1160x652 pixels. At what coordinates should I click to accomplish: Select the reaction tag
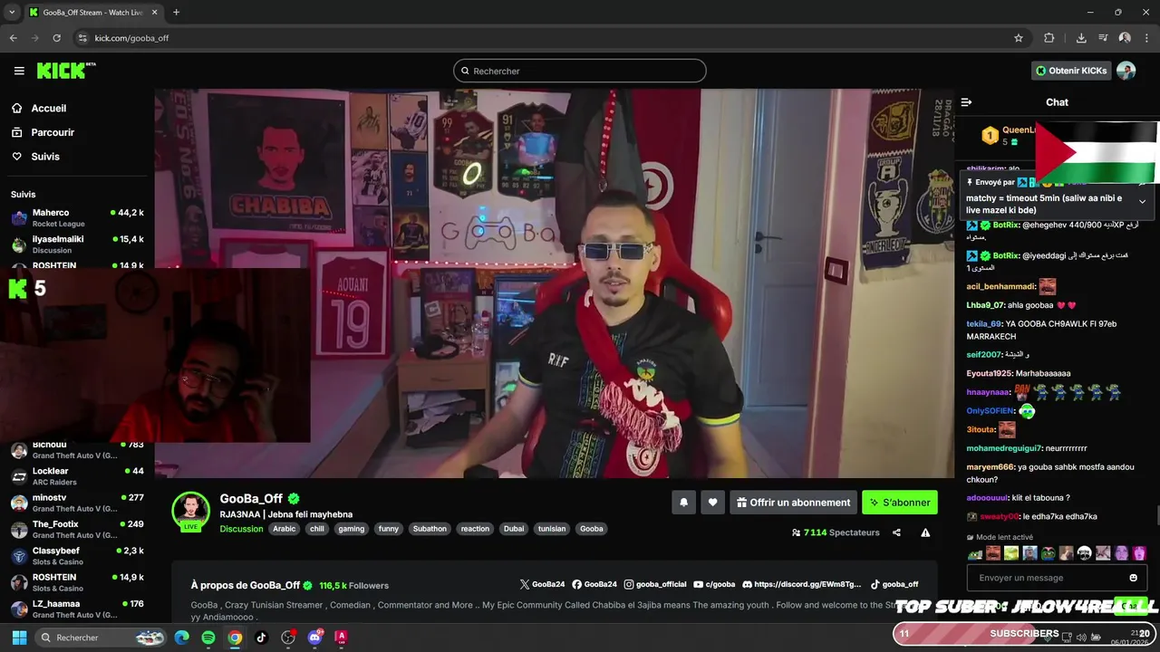coord(475,529)
